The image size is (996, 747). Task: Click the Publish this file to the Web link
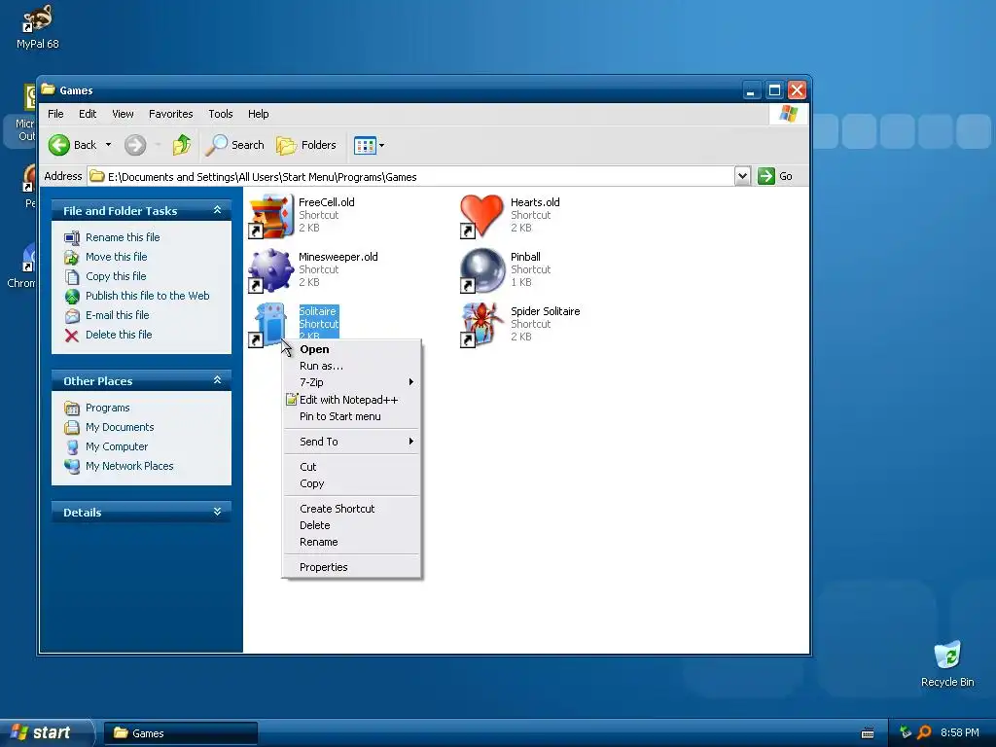[x=148, y=296]
